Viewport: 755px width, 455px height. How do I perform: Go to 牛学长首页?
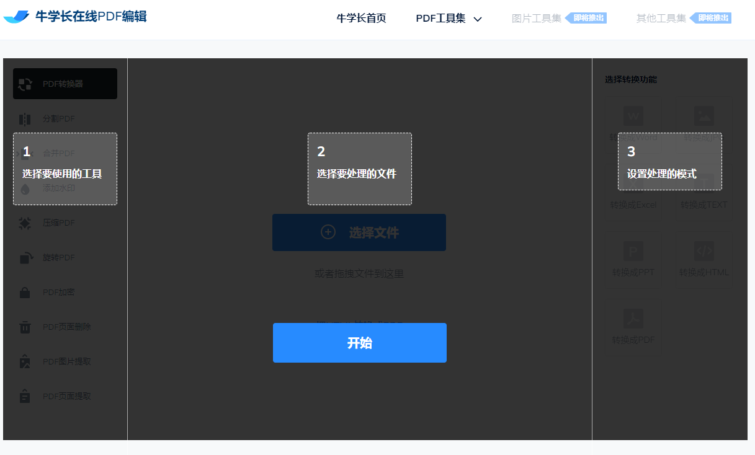tap(361, 19)
